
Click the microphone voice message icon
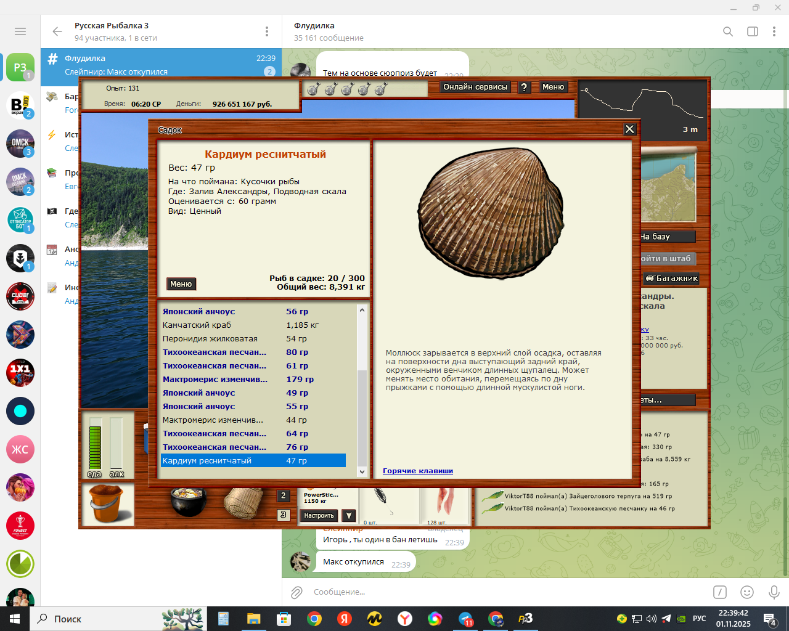(774, 592)
